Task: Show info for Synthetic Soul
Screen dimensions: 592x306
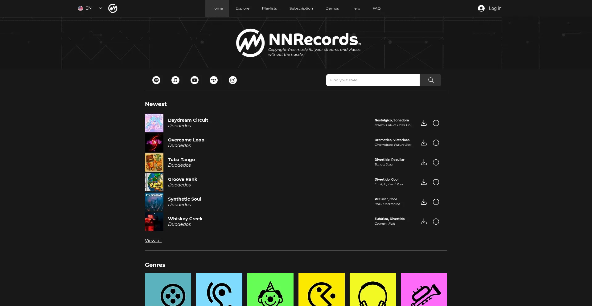Action: [436, 202]
